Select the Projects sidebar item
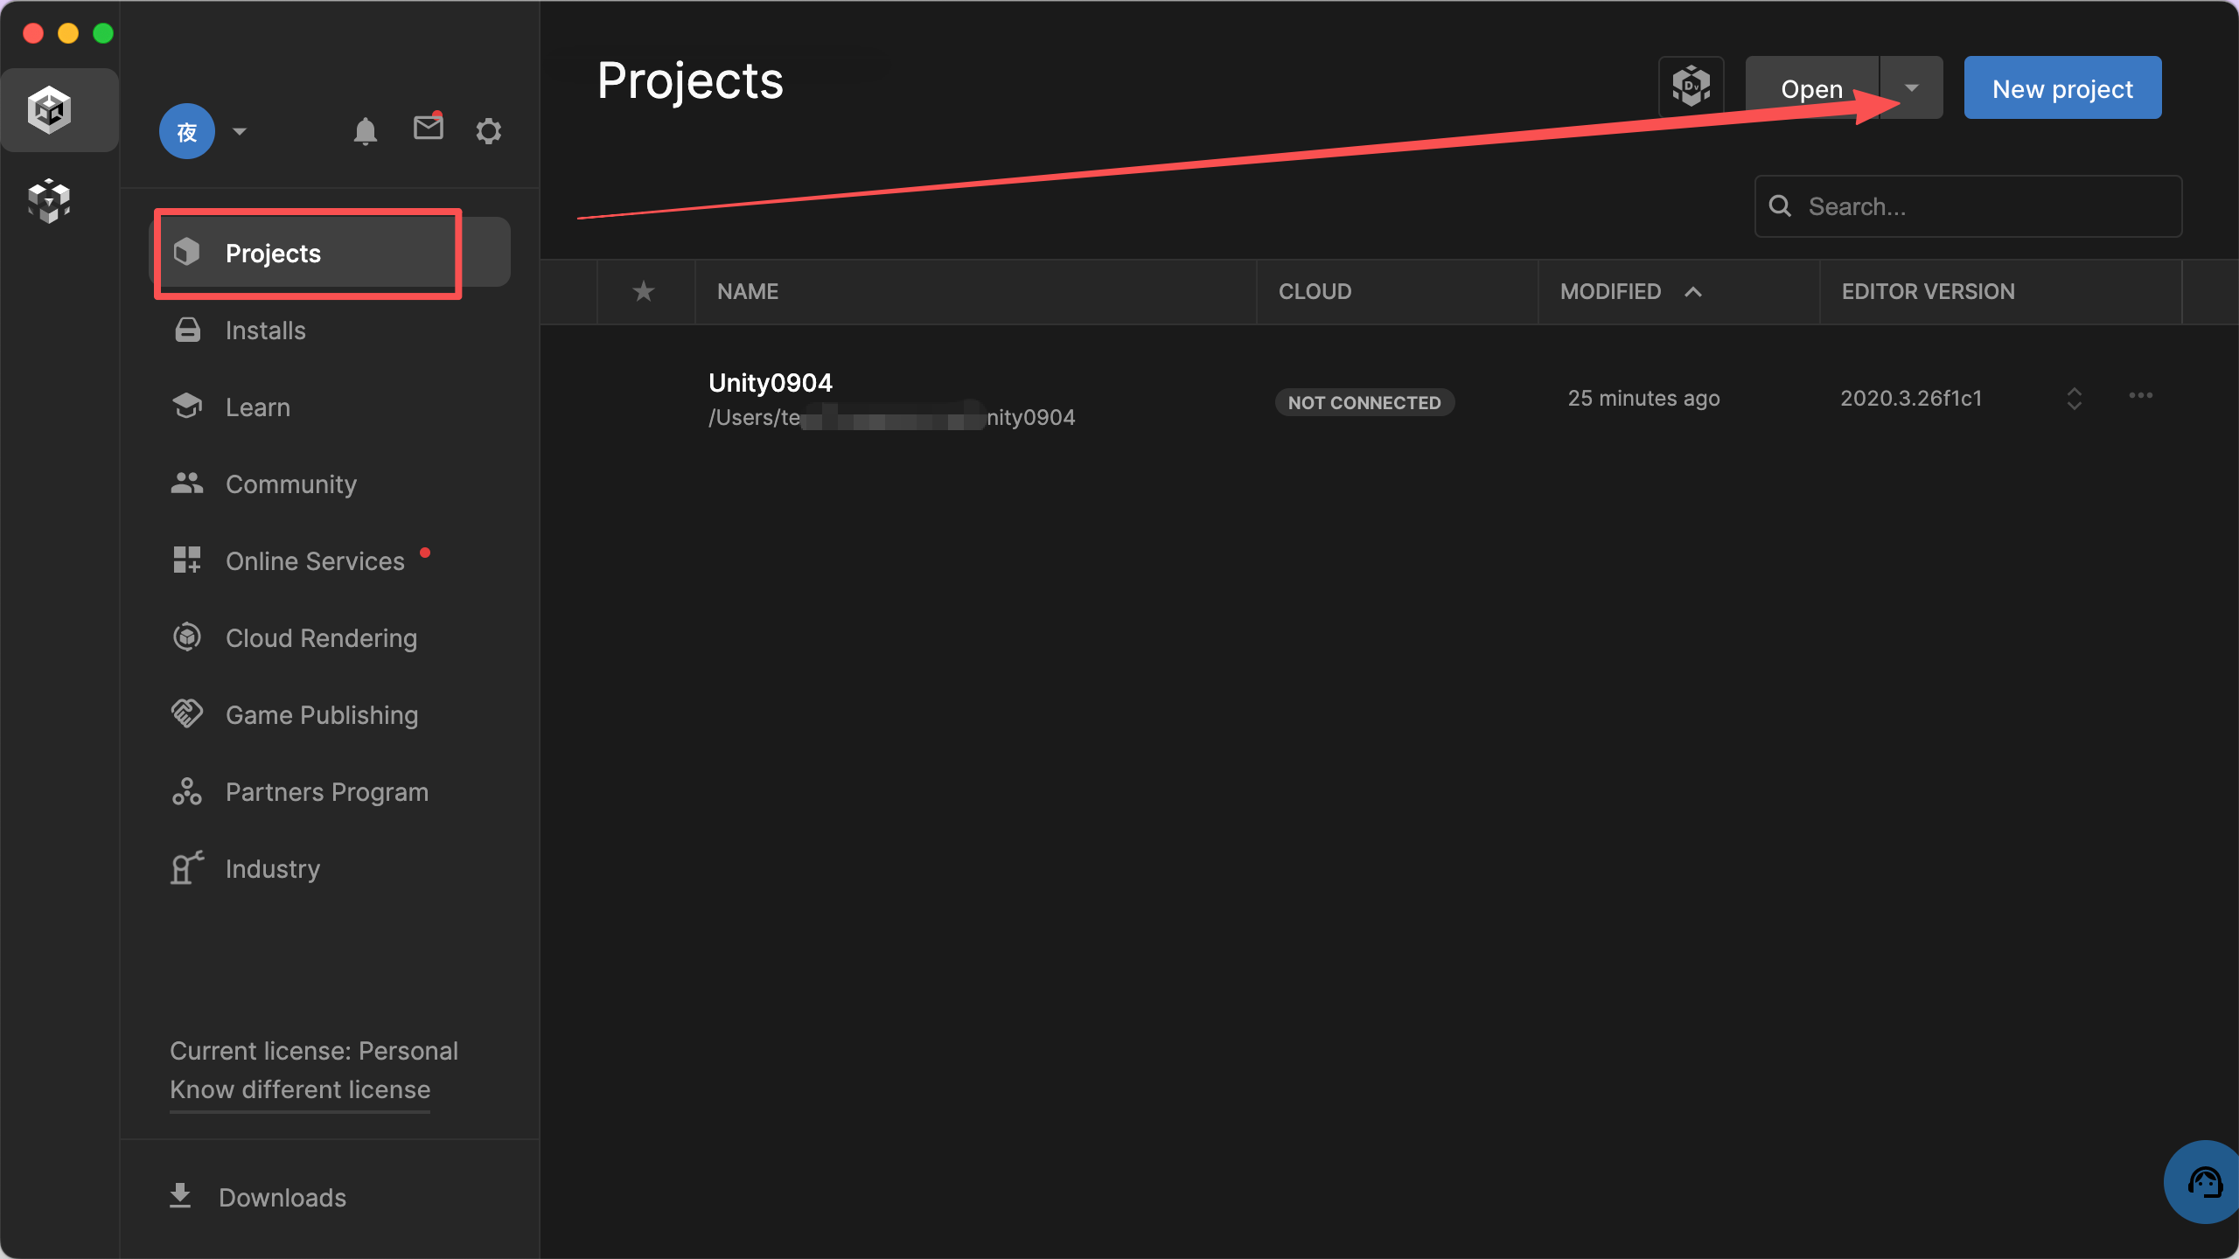Viewport: 2239px width, 1259px height. click(x=330, y=253)
